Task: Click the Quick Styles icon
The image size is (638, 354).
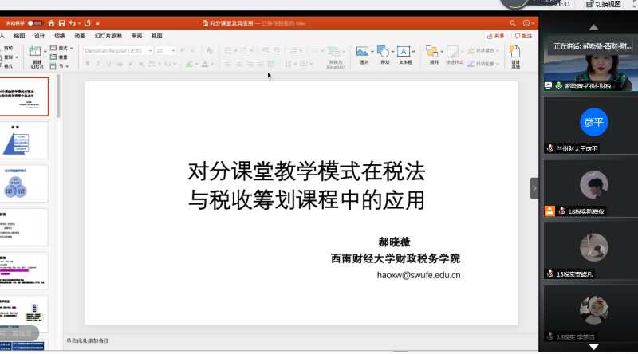Action: pyautogui.click(x=452, y=52)
